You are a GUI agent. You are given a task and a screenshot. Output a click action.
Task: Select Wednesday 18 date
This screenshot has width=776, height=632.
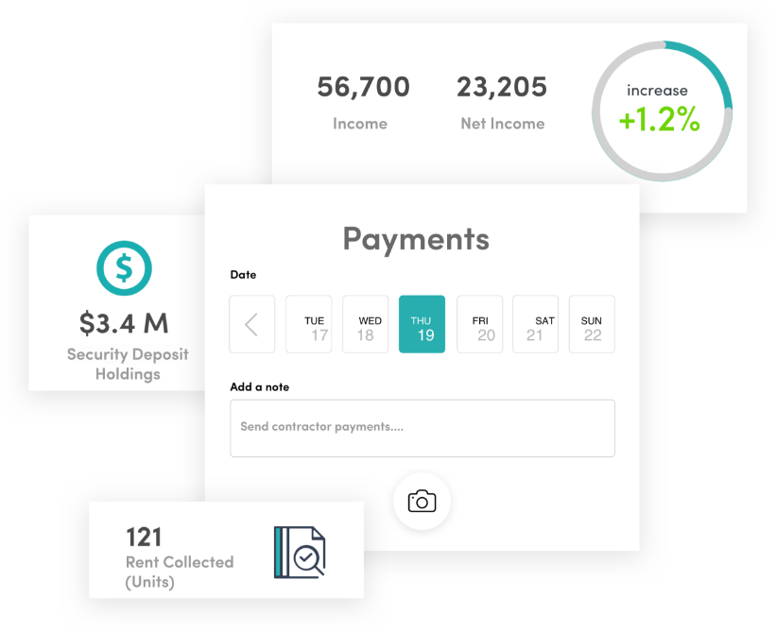coord(365,324)
